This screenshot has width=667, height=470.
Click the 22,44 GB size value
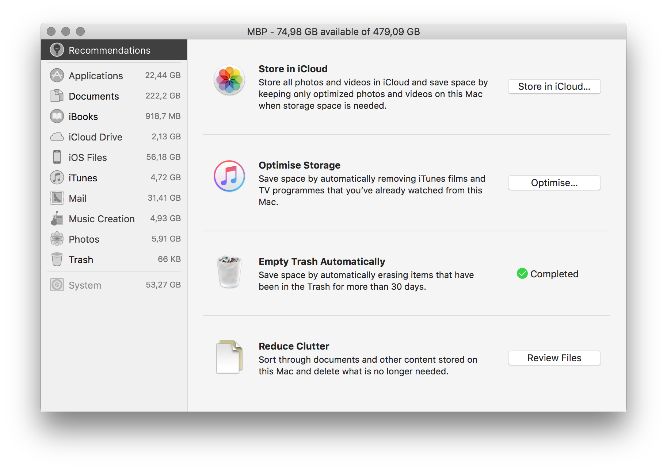click(x=163, y=75)
